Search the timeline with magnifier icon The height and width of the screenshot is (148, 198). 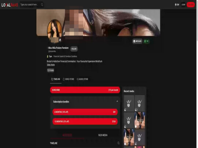tap(118, 143)
